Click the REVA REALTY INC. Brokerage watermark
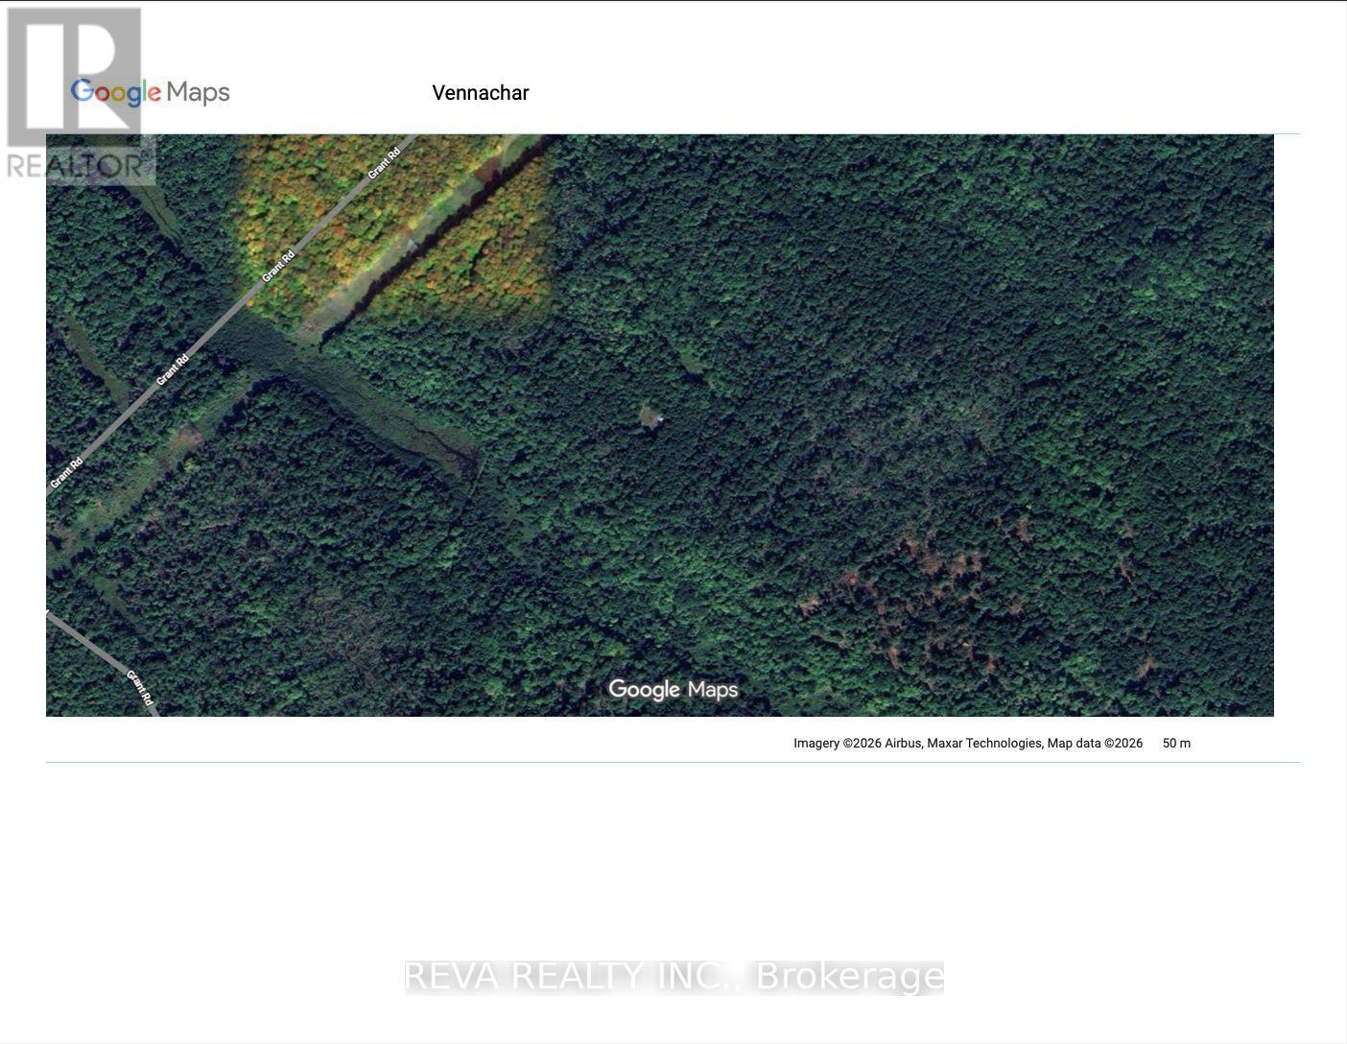The width and height of the screenshot is (1347, 1044). click(673, 977)
